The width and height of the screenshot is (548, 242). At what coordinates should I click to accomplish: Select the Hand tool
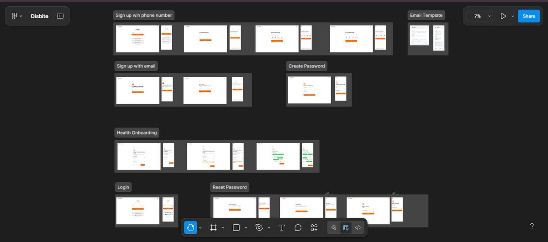coord(190,227)
